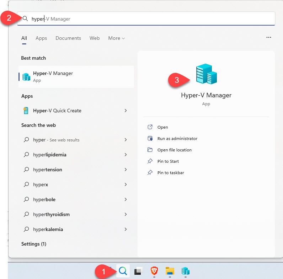Click search icon beside 'hyper - See web results'

(x=26, y=140)
